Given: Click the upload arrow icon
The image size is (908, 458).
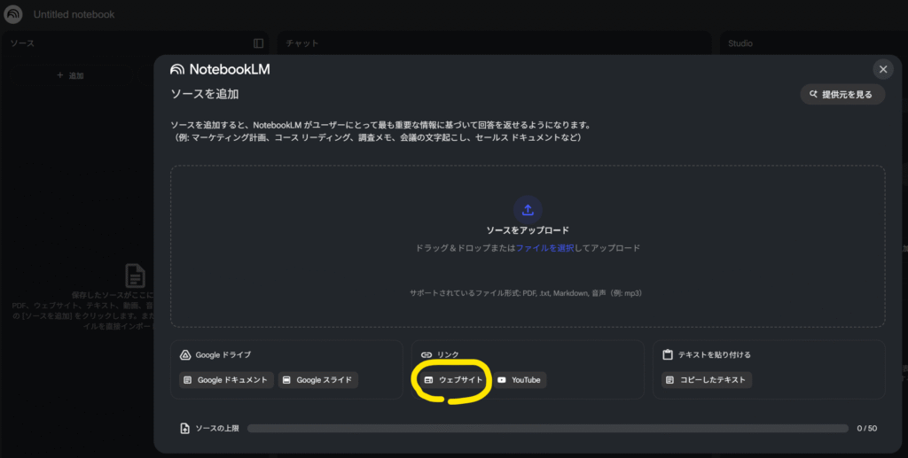Looking at the screenshot, I should pos(528,210).
